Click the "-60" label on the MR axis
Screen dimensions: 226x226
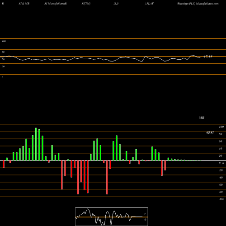point(221,185)
